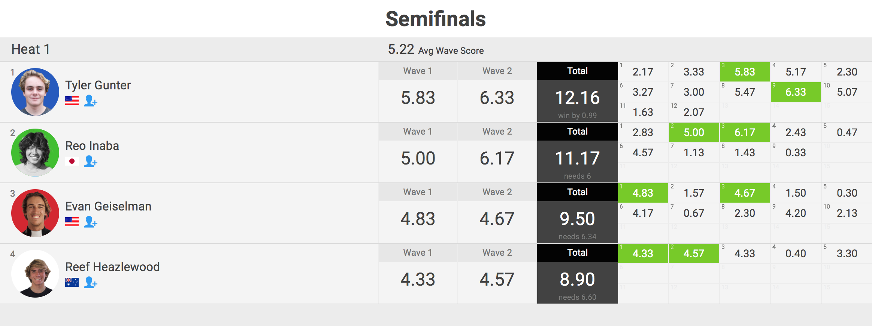Open Evan Geiselman's athlete profile name
This screenshot has width=872, height=326.
pos(108,206)
